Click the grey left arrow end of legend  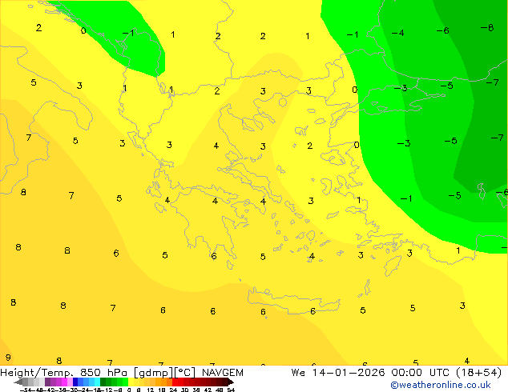tap(18, 382)
